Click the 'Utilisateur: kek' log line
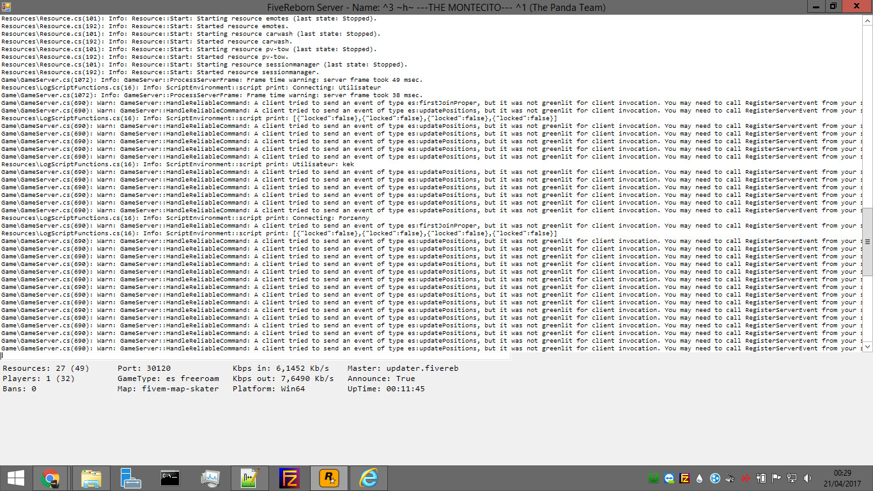The width and height of the screenshot is (873, 491). pos(178,164)
